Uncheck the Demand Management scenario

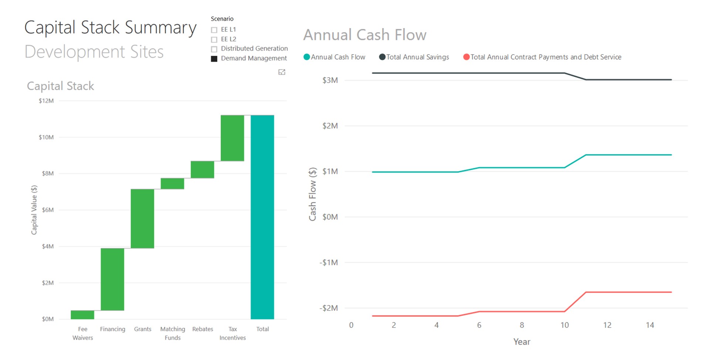click(214, 59)
